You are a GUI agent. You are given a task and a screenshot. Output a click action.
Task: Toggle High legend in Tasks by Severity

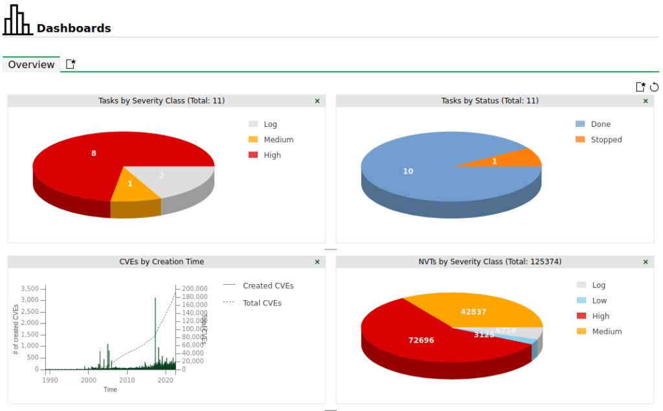click(x=272, y=155)
